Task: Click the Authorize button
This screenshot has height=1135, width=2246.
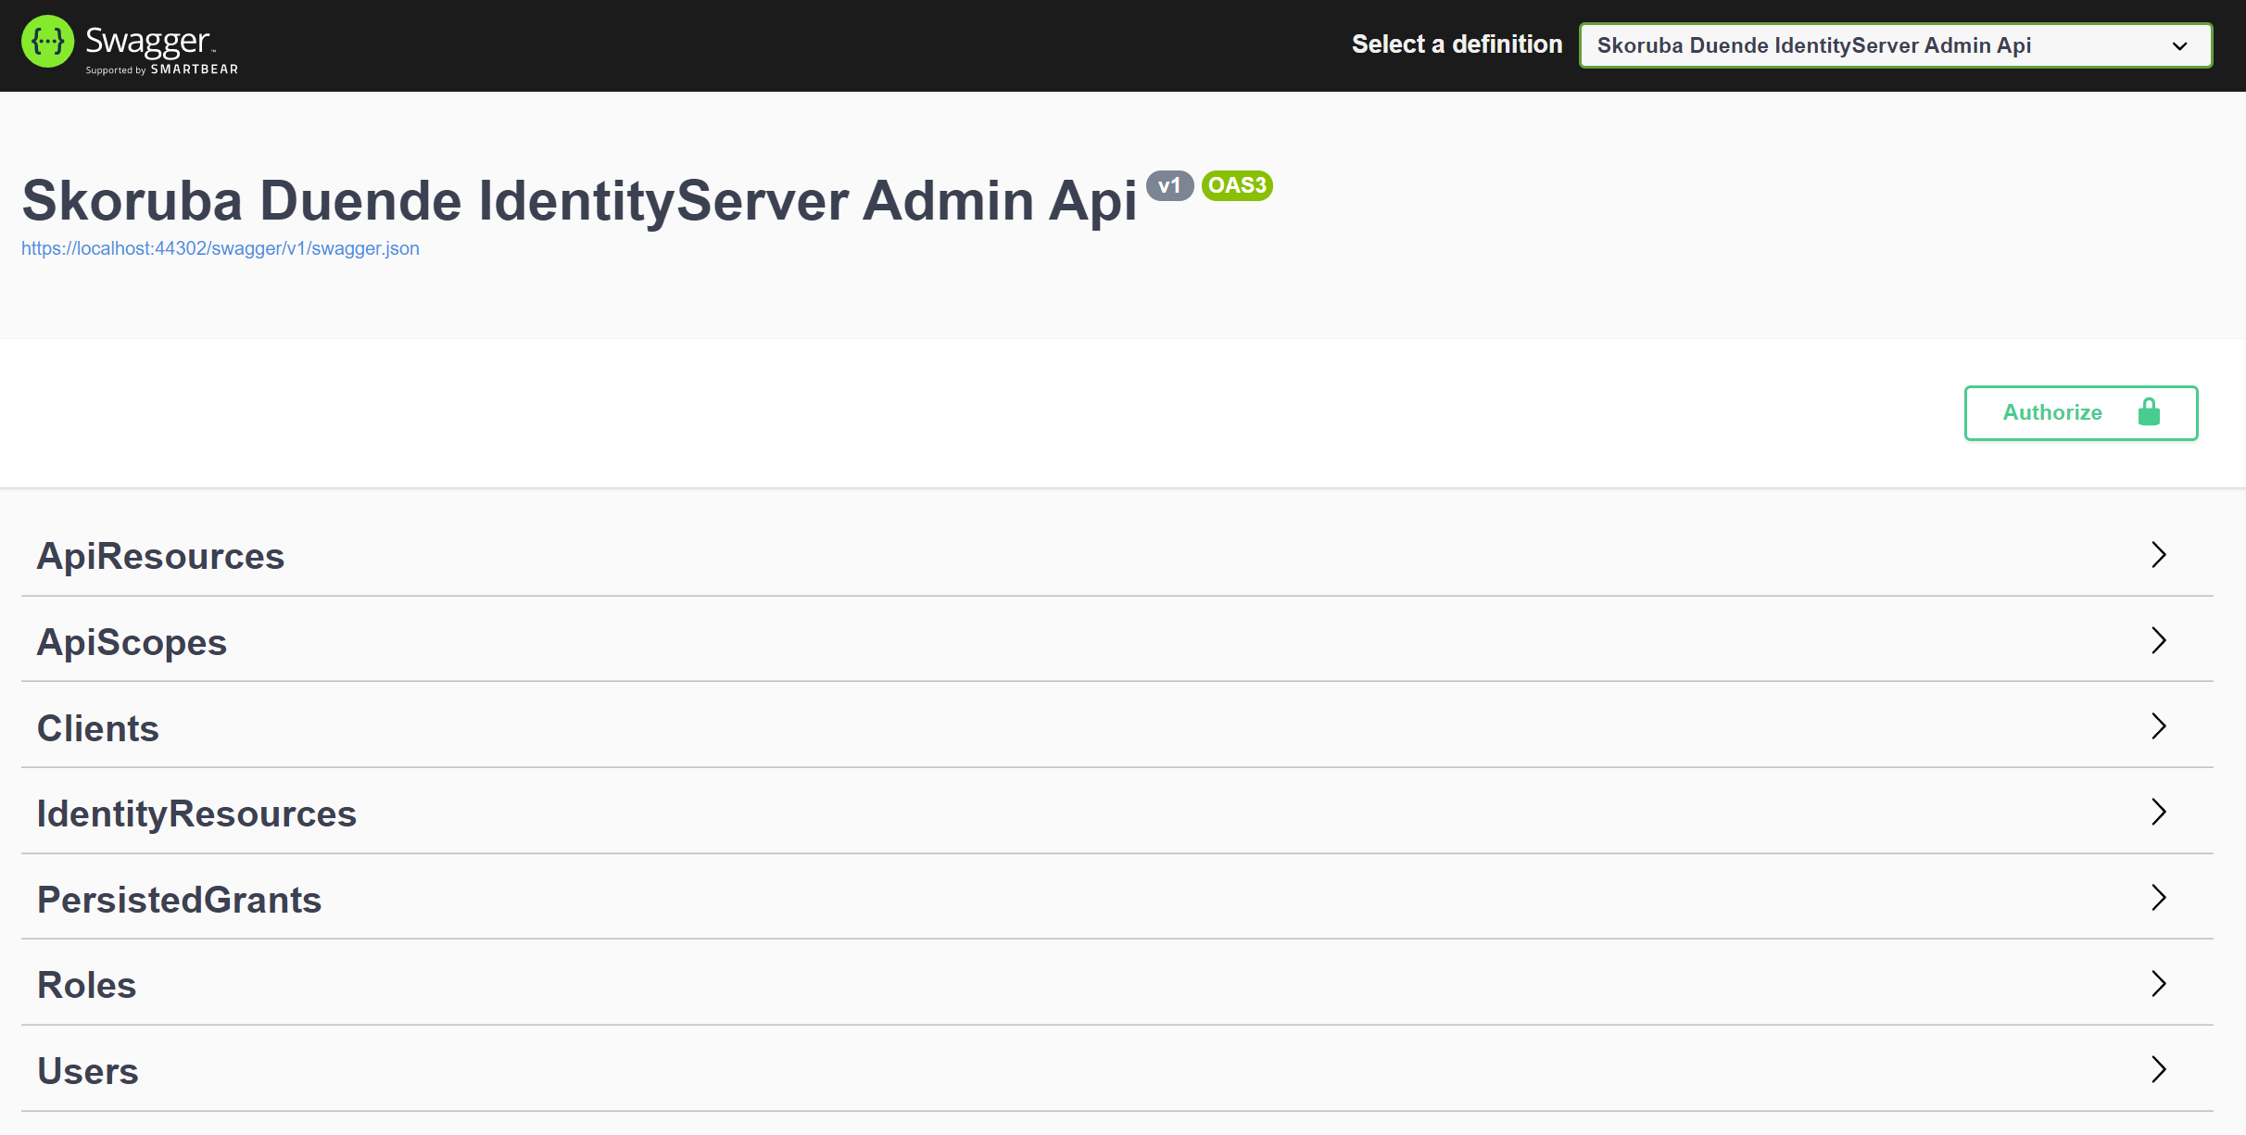Action: click(2081, 413)
